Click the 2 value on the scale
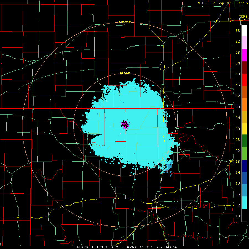 (238, 205)
